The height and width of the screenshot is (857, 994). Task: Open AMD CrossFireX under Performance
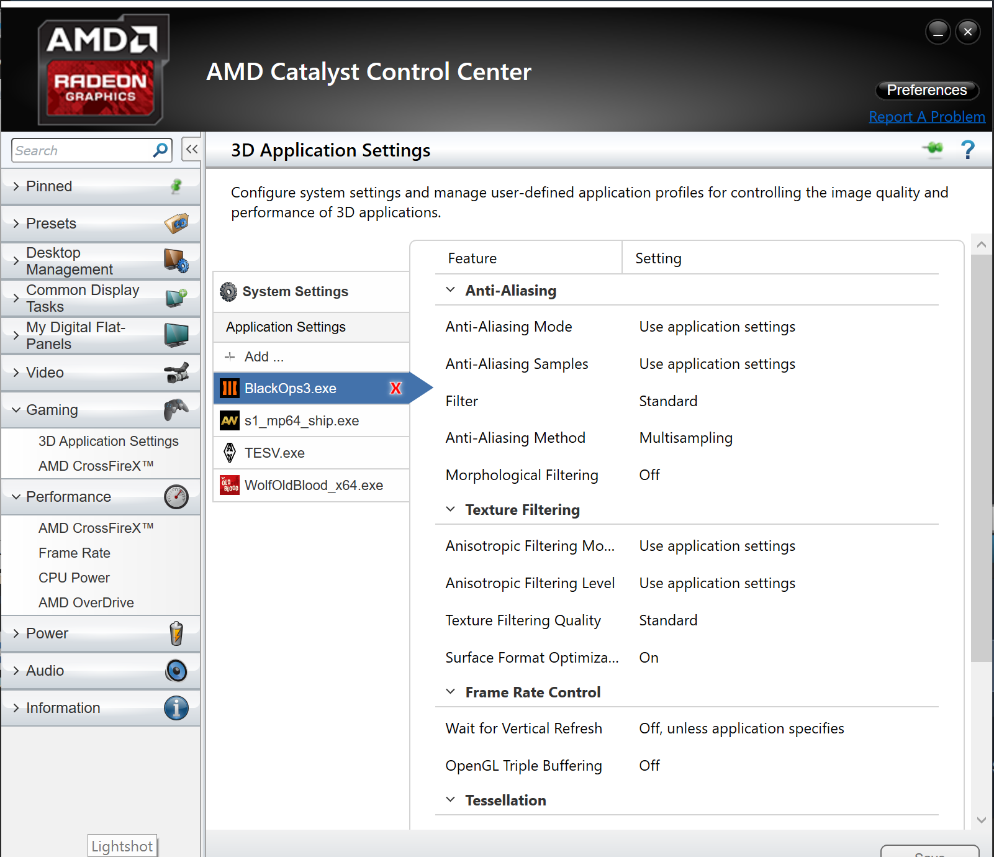coord(96,528)
